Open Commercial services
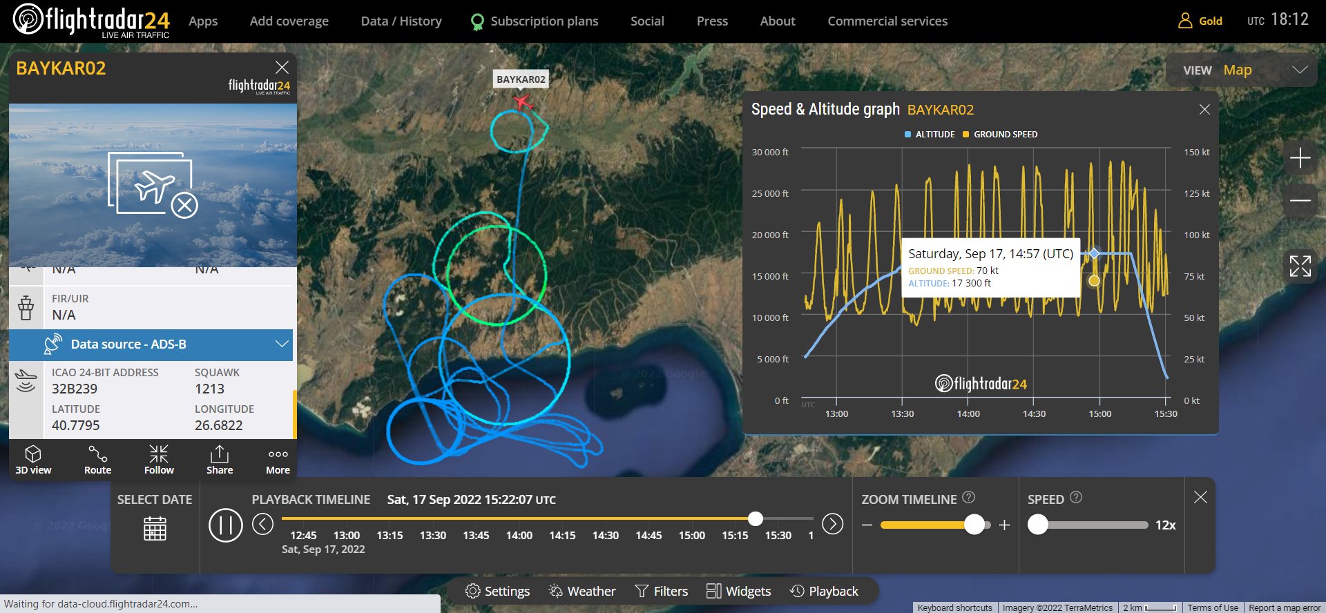 tap(887, 21)
